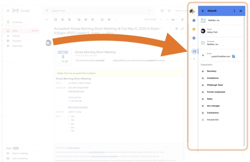Open Google Calendar from the side panel
This screenshot has height=162, width=250.
[194, 20]
